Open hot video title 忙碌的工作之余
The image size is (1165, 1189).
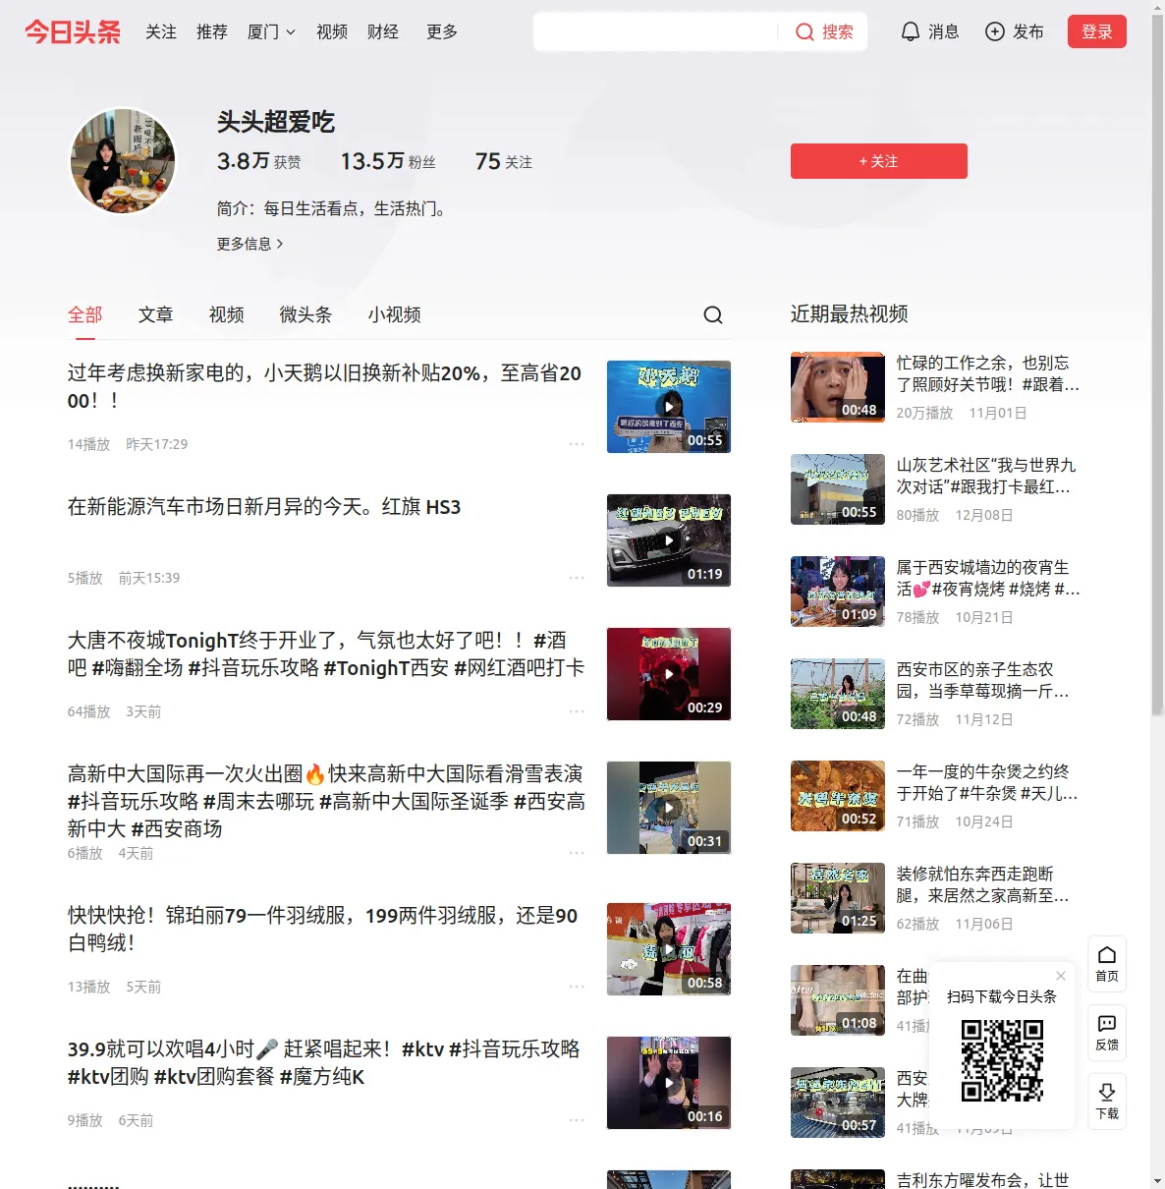[988, 373]
